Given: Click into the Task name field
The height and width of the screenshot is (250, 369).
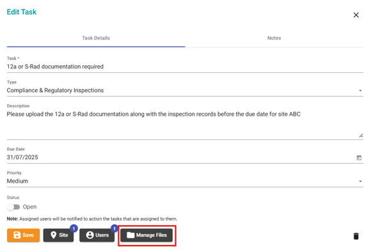Looking at the screenshot, I should click(185, 66).
